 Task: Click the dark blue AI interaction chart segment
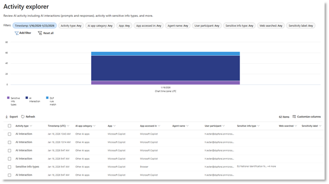165,68
